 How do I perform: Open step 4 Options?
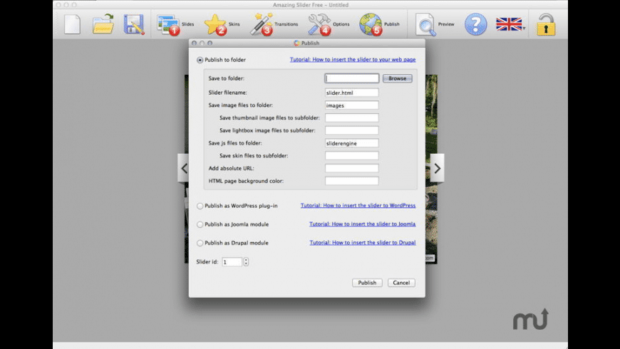coord(329,24)
